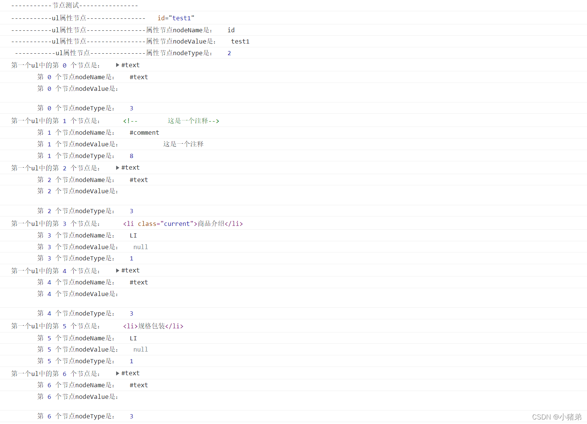Select attribute nodeType value 2
Screen dimensions: 587x424
pyautogui.click(x=229, y=53)
